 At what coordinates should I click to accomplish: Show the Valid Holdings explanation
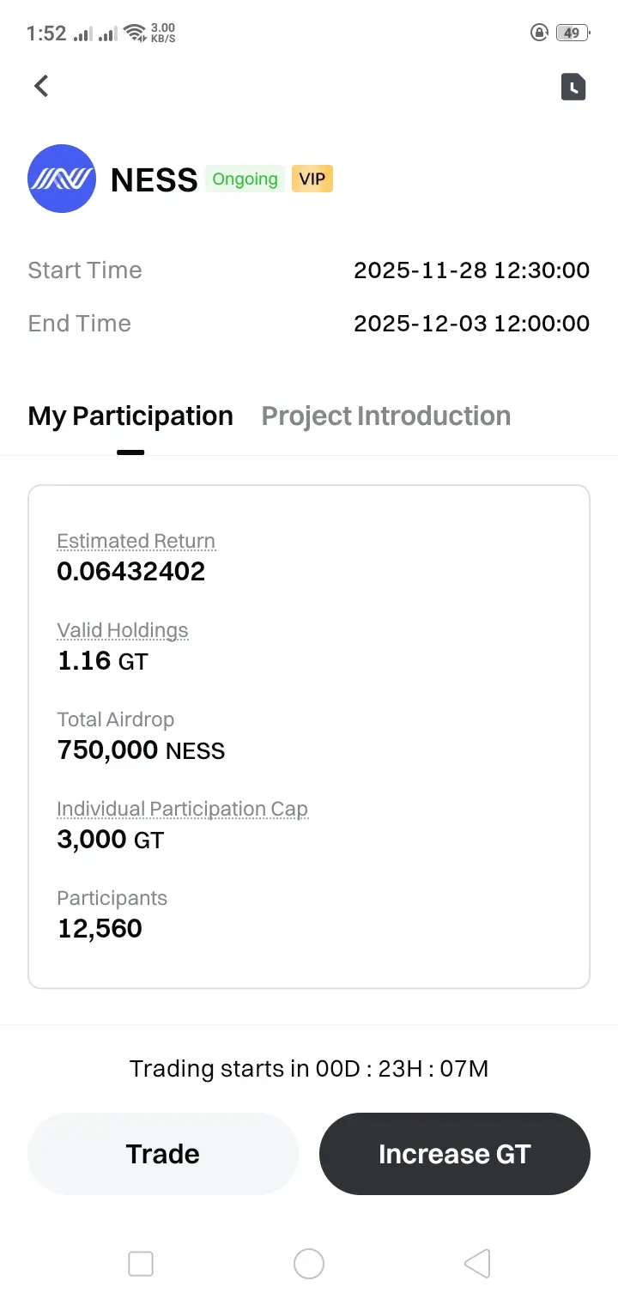[x=122, y=631]
